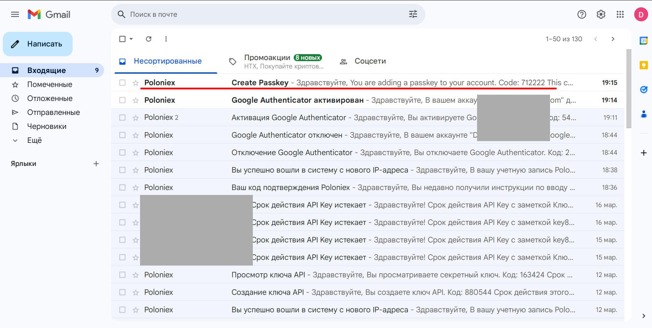
Task: Click the 1–50 из 130 page counter
Action: tap(564, 39)
